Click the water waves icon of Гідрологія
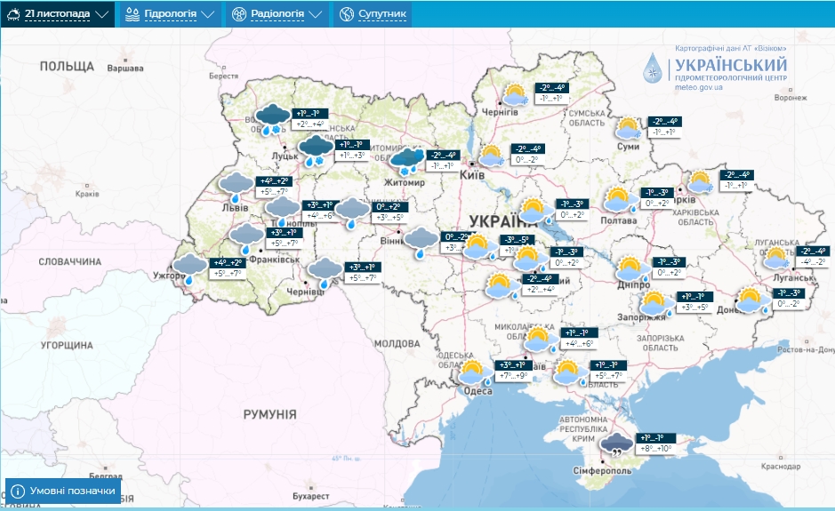 [132, 14]
